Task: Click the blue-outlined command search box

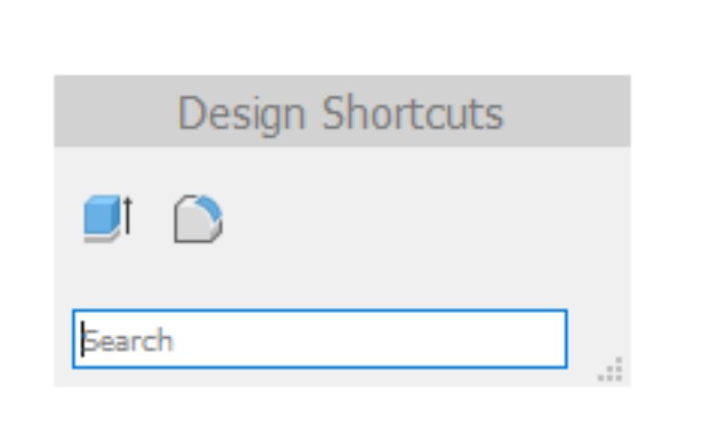Action: point(320,339)
